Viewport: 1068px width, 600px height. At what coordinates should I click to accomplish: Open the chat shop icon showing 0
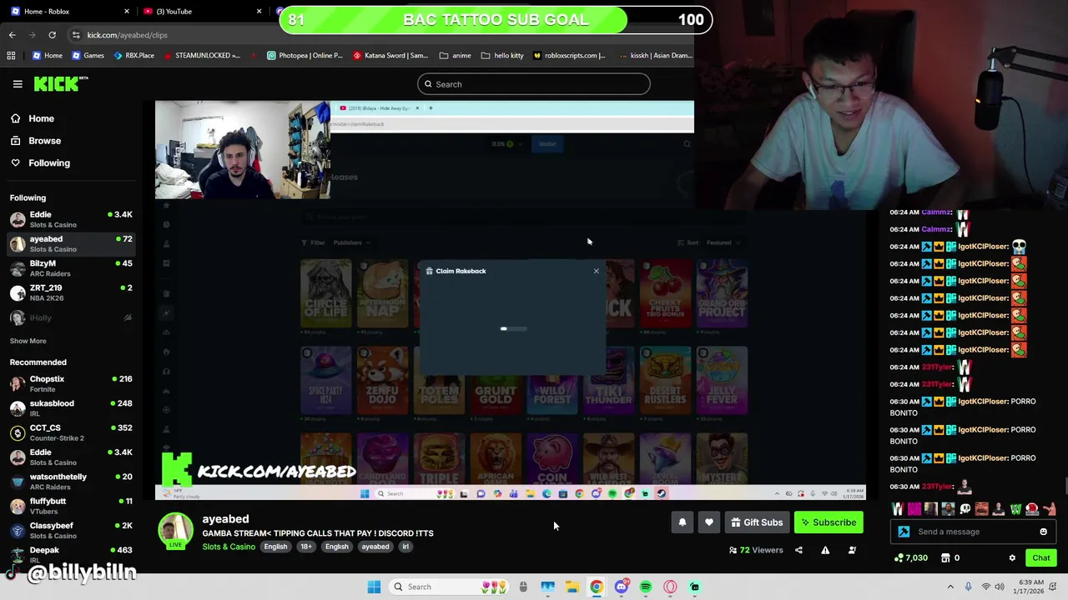[x=950, y=558]
